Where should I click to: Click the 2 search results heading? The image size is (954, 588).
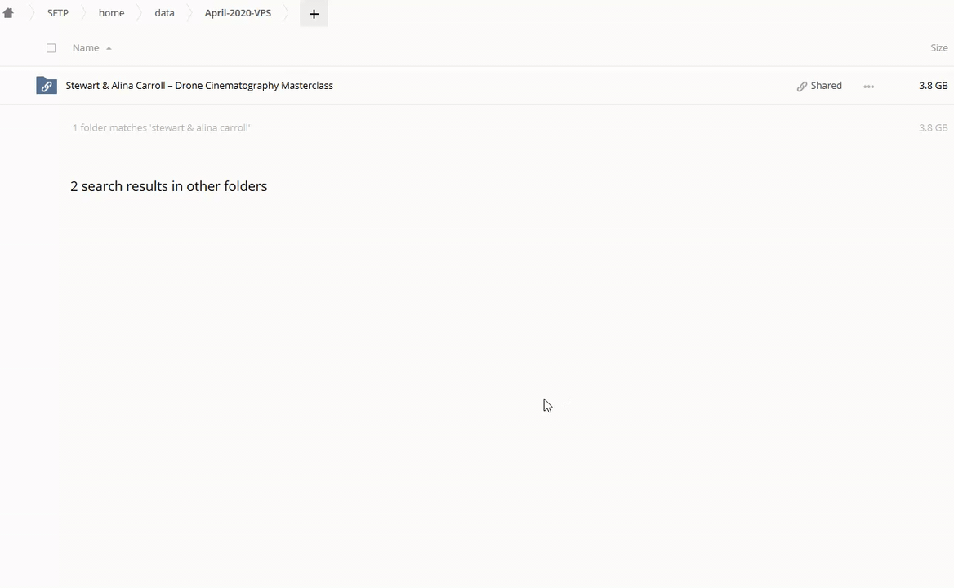(x=168, y=186)
